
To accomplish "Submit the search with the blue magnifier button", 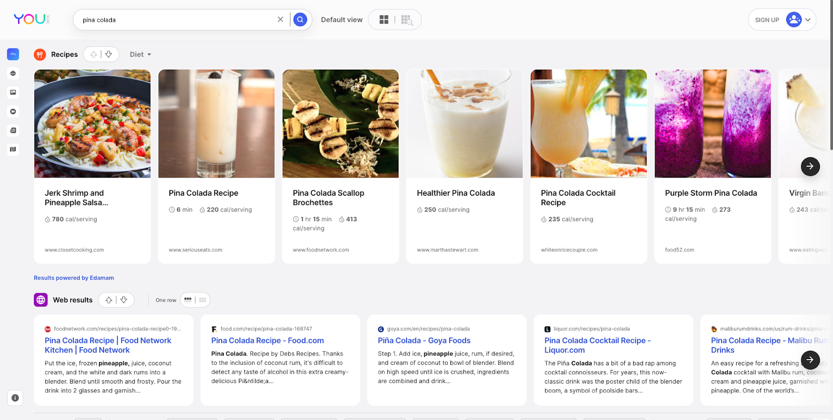I will [300, 19].
